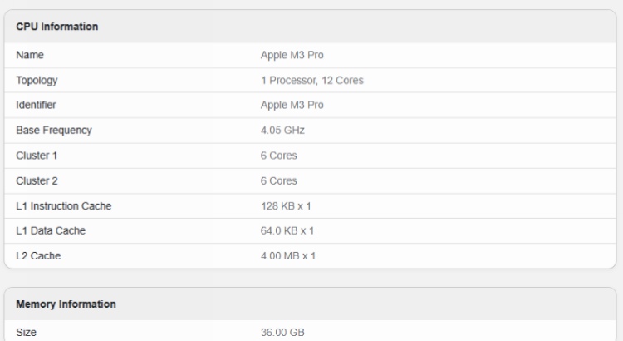
Task: Select the 128 KB x 1 value
Action: (287, 205)
